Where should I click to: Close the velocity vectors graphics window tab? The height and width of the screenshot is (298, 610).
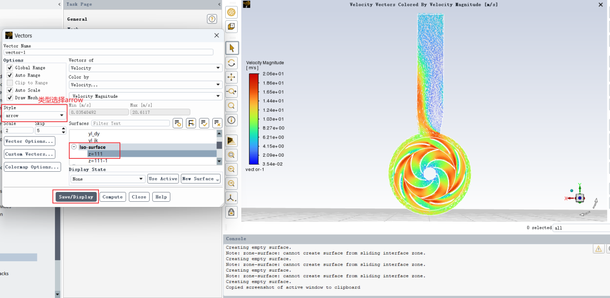coord(601,5)
